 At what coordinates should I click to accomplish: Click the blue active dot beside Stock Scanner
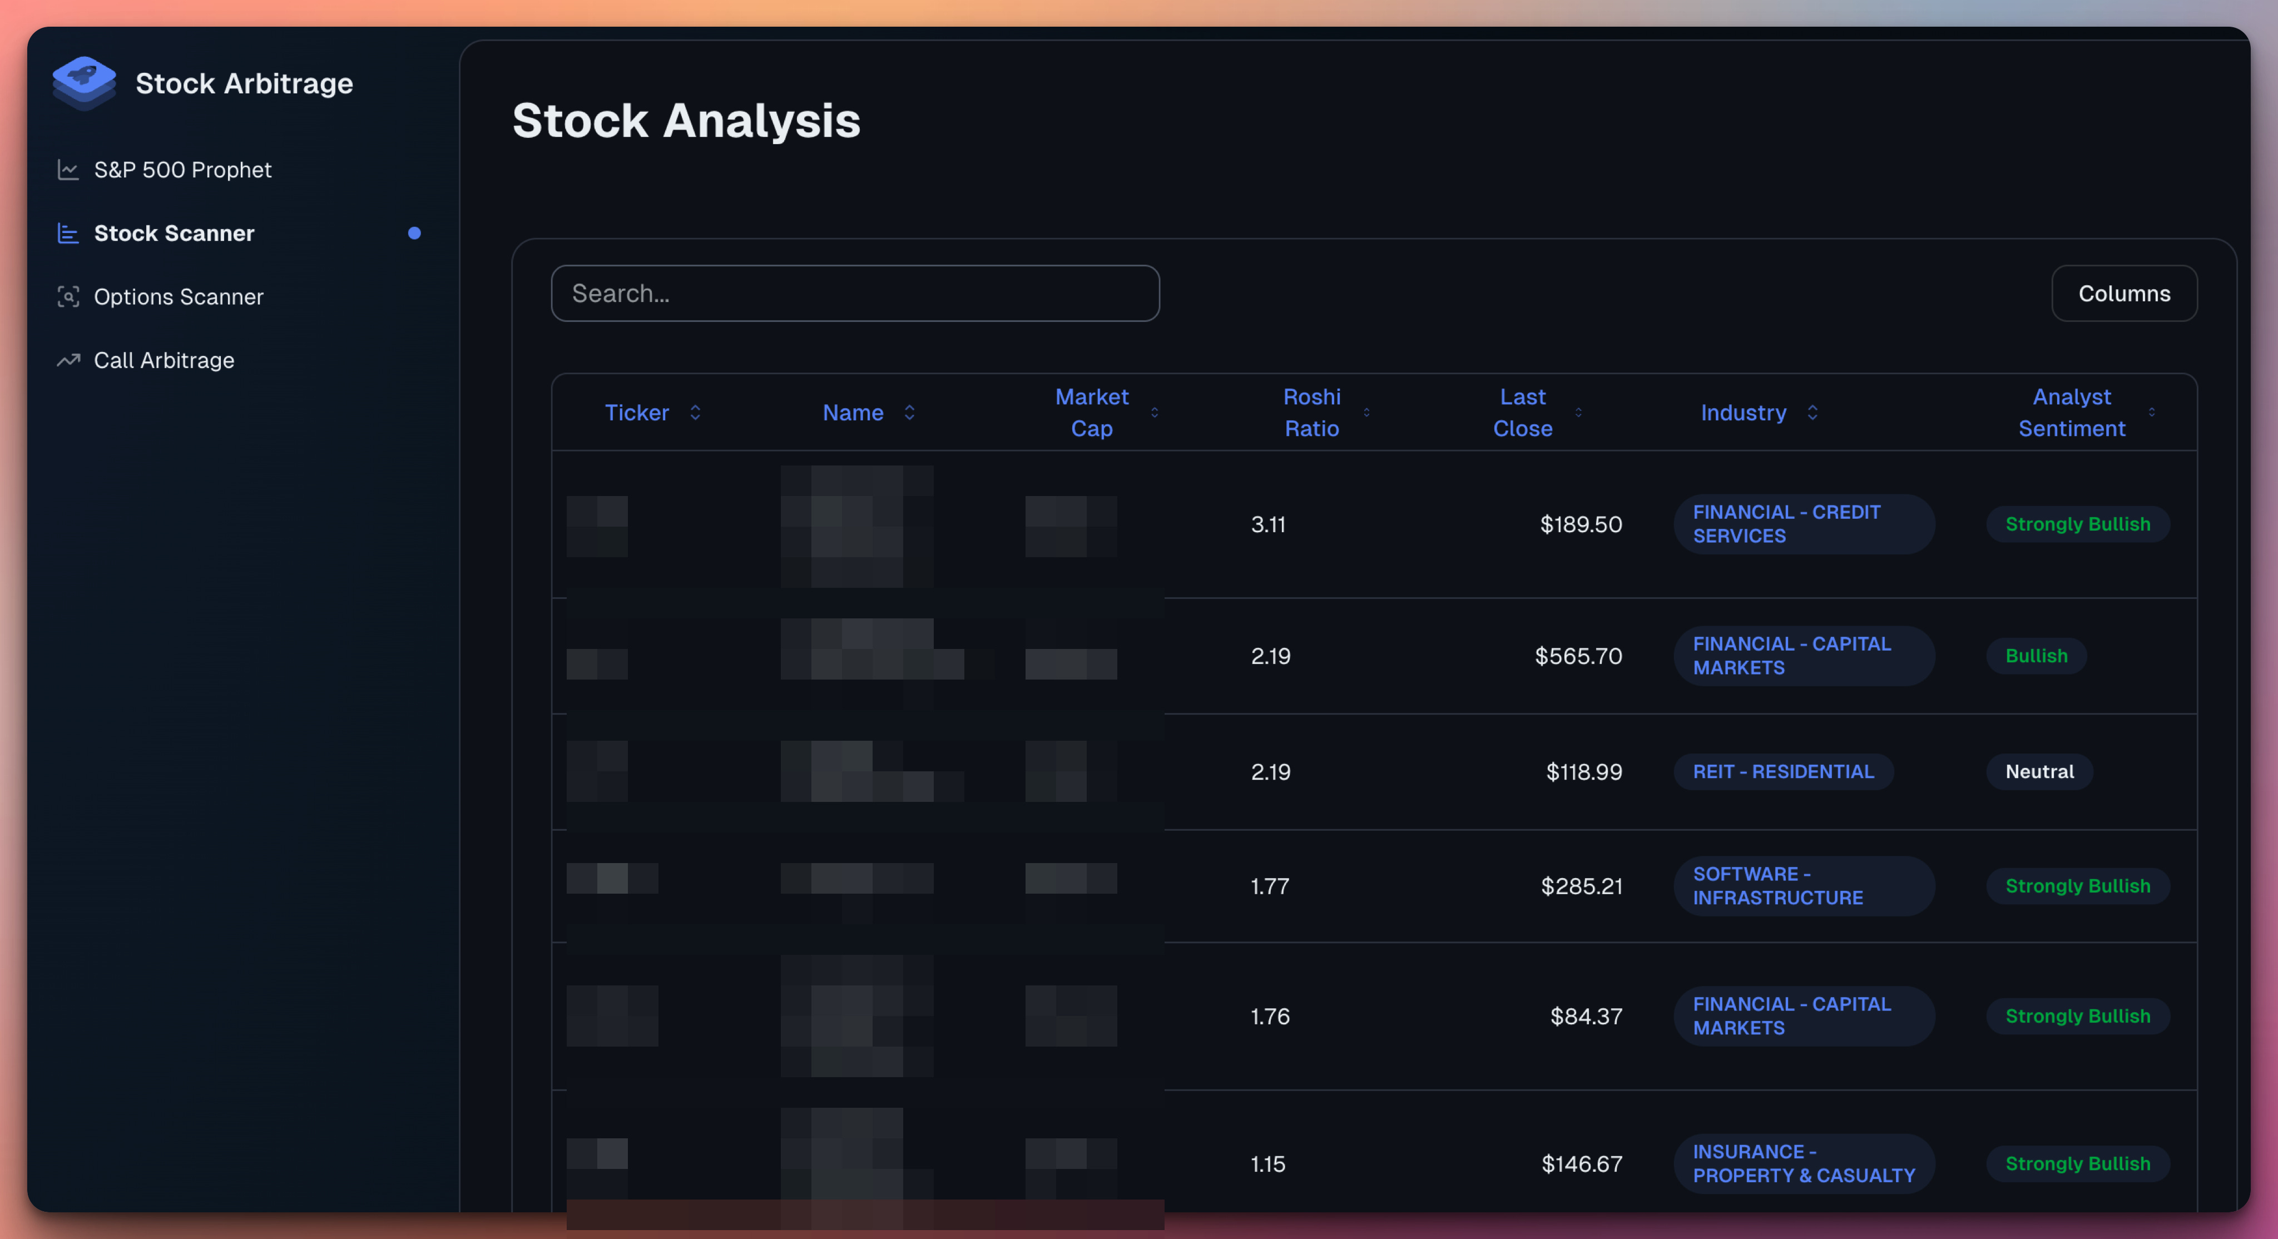coord(414,232)
